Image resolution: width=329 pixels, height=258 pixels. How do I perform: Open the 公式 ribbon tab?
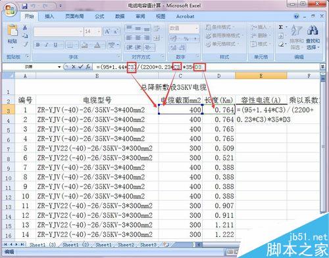click(99, 16)
